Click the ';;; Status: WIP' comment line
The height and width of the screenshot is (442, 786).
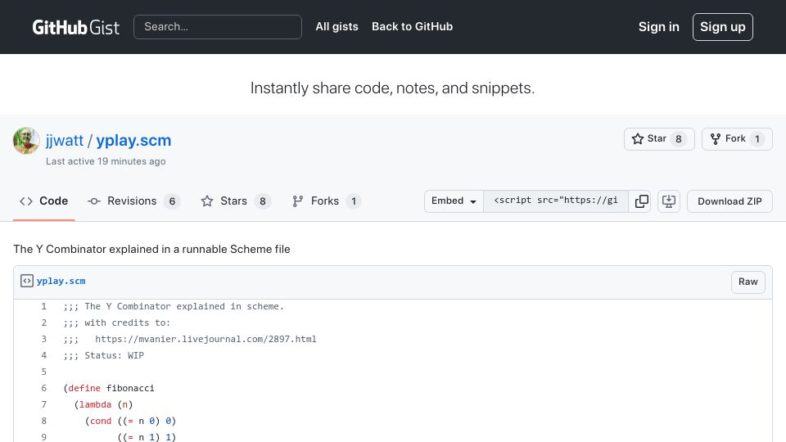pyautogui.click(x=104, y=355)
